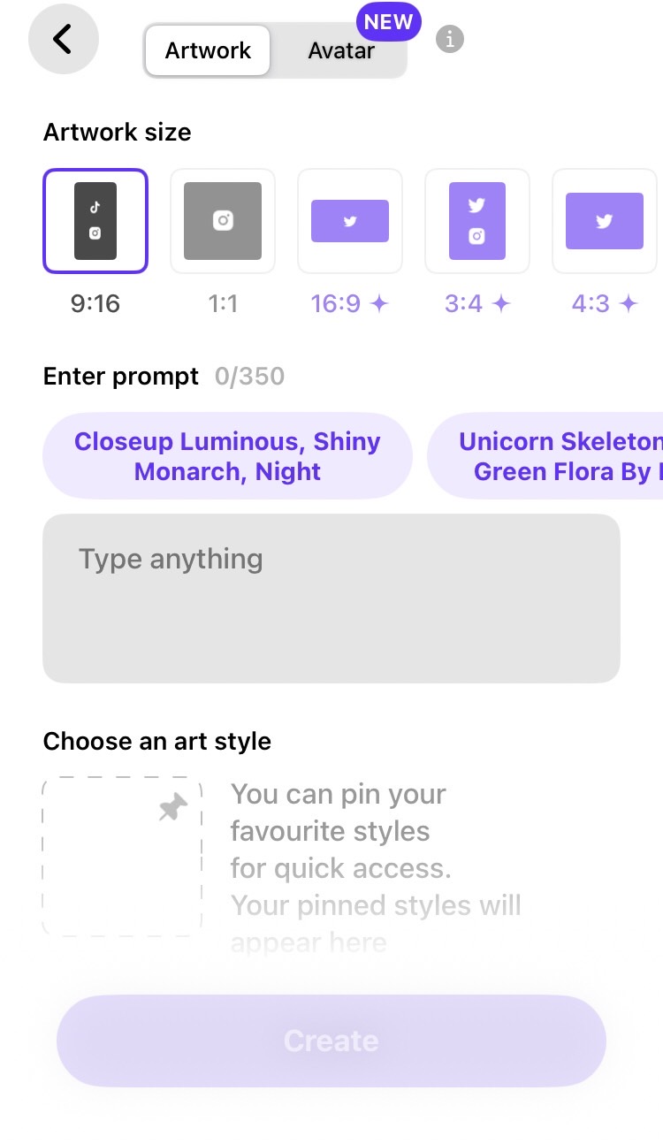Open the info icon beside Avatar
This screenshot has height=1144, width=663.
click(450, 40)
